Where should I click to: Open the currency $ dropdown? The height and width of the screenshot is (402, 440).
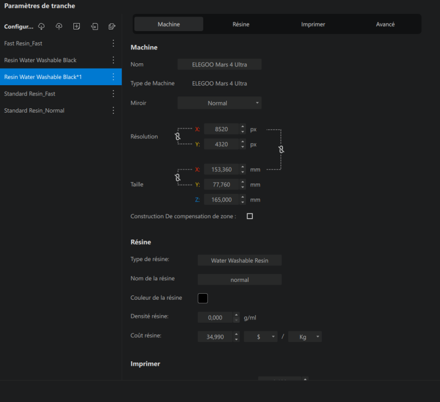[260, 337]
